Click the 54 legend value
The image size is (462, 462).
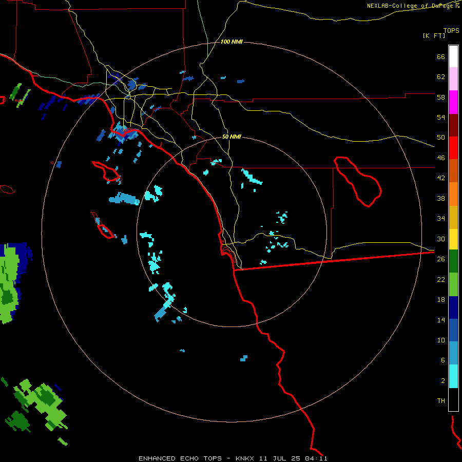[441, 117]
